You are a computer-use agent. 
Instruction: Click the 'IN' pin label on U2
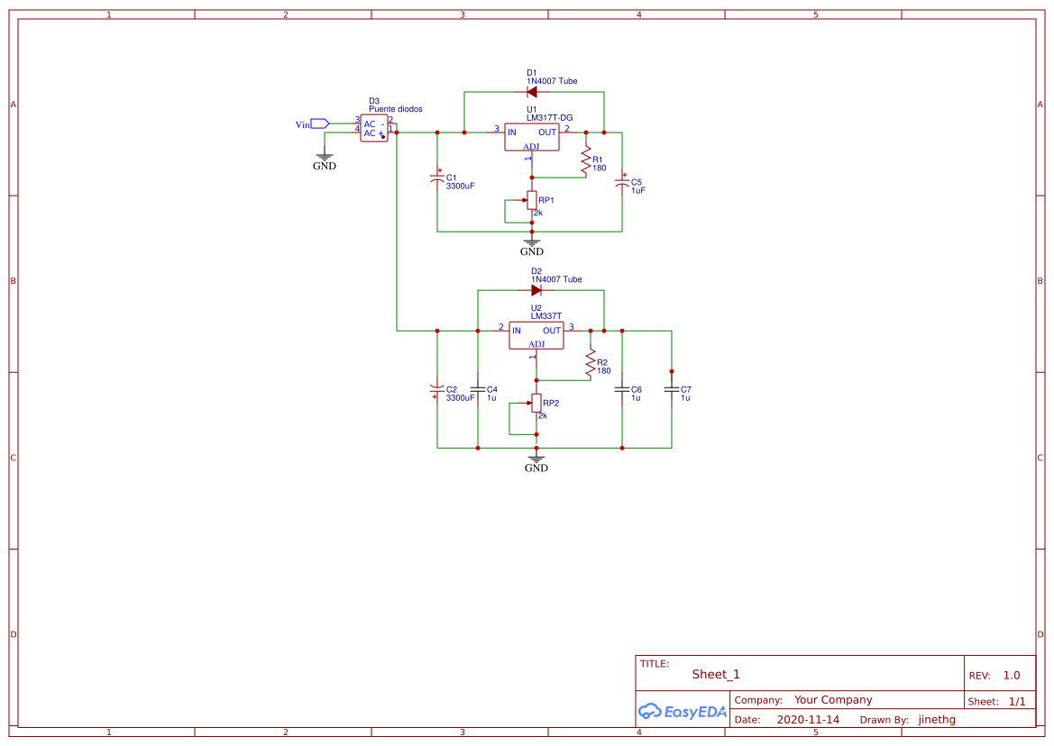point(517,331)
